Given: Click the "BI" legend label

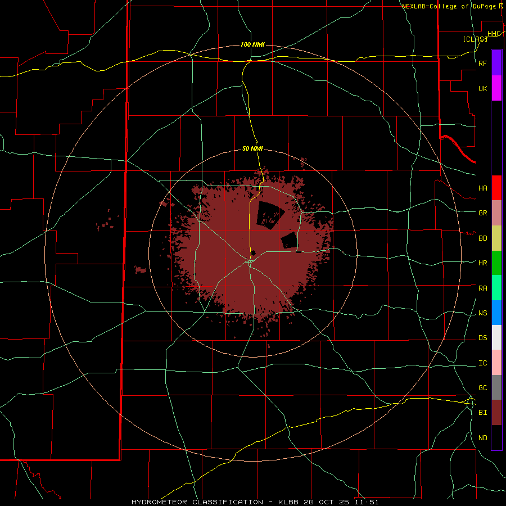Looking at the screenshot, I should (x=483, y=413).
